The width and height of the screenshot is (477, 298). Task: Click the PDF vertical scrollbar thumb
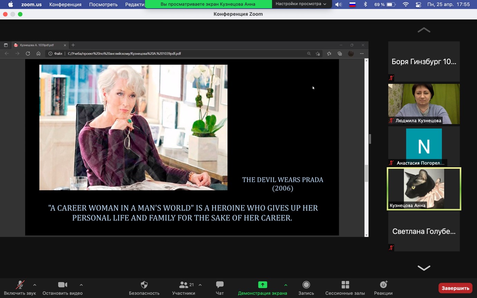[x=366, y=173]
